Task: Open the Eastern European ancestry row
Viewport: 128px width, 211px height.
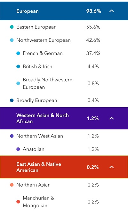Action: tap(64, 27)
